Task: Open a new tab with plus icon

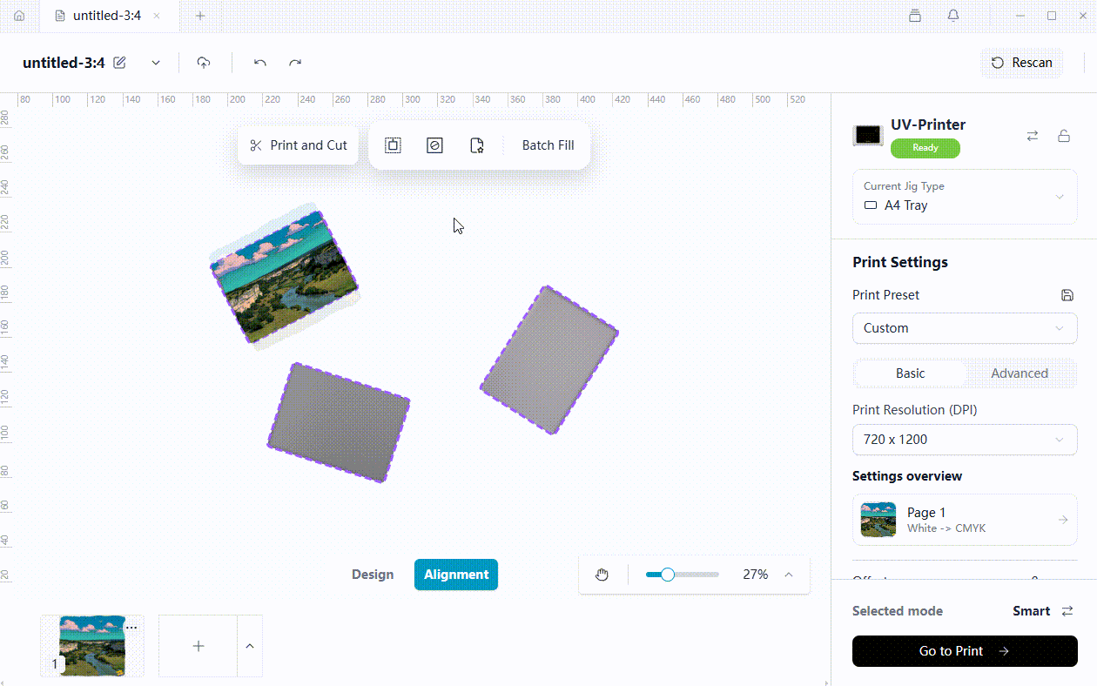Action: [200, 16]
